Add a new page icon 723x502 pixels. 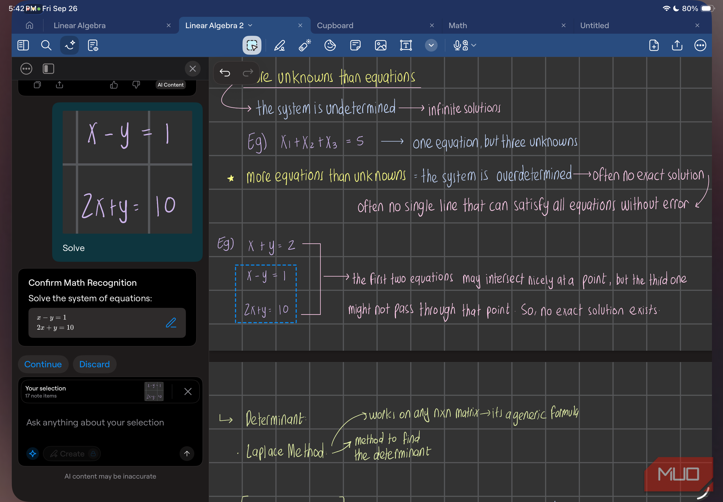(654, 45)
